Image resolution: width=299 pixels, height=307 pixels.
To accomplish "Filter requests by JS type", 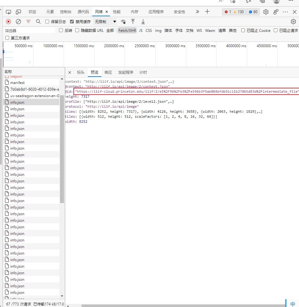I will (141, 31).
